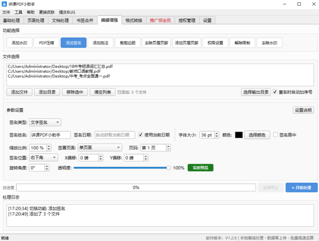This screenshot has height=241, width=319.
Task: Click the 透明度 slider handle
Action: point(169,168)
